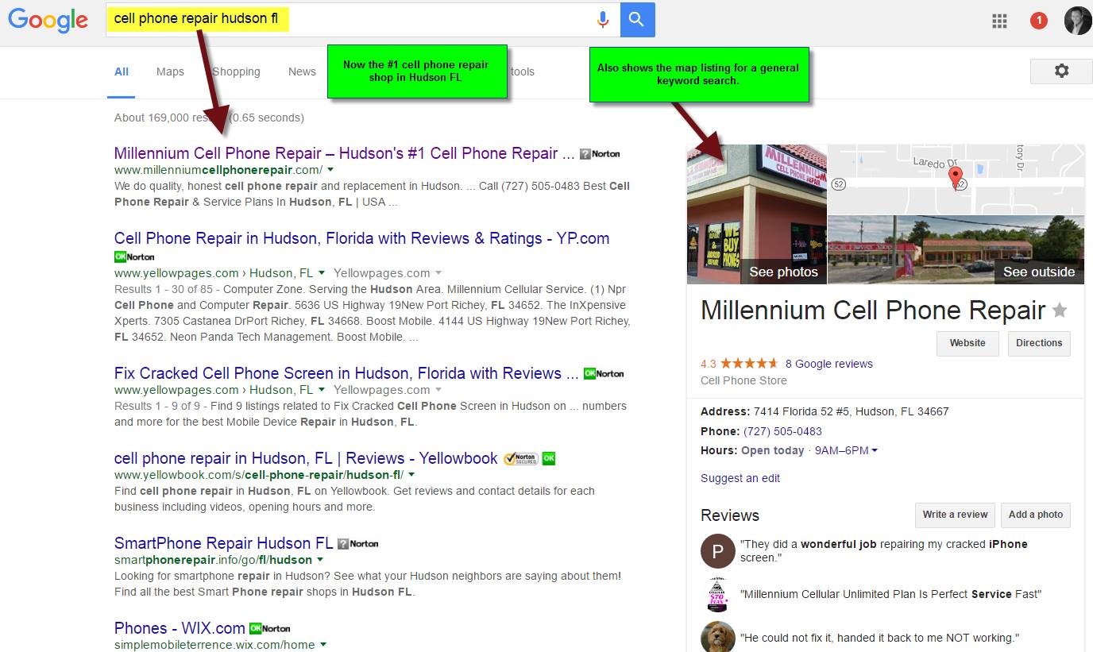Open the account profile picture
1093x652 pixels.
pyautogui.click(x=1078, y=21)
